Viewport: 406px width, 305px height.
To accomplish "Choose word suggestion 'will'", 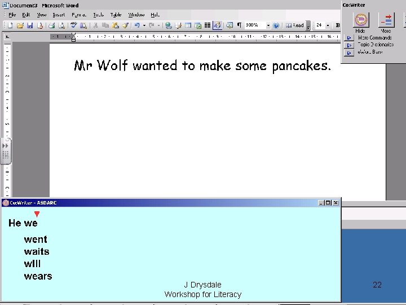I will 32,264.
